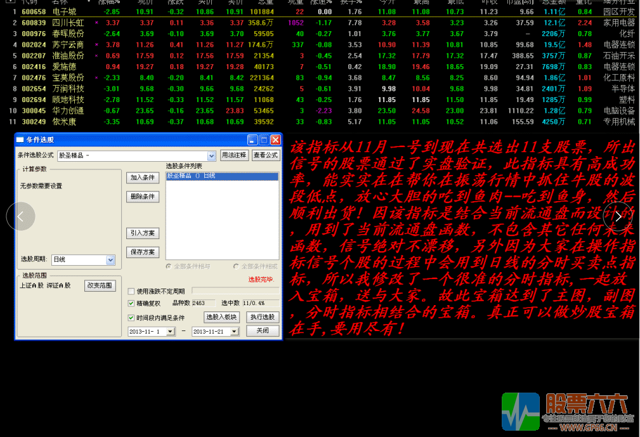
Task: Click the 保存方案 button
Action: click(143, 252)
